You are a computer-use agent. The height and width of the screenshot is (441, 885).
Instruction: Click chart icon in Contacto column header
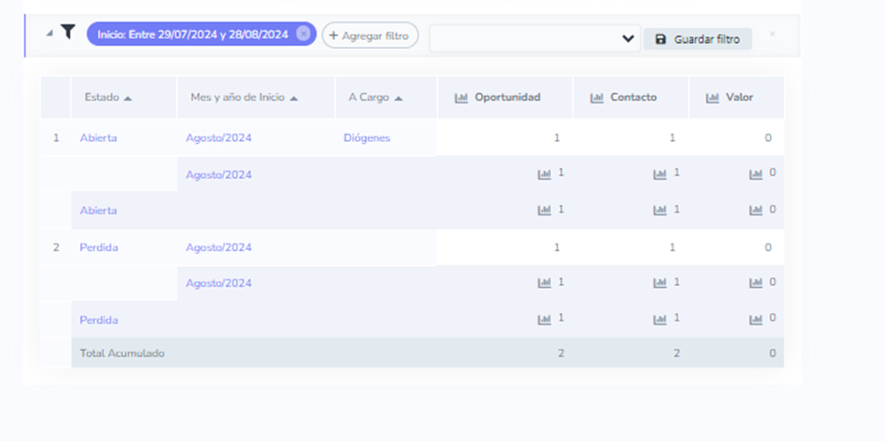coord(596,98)
